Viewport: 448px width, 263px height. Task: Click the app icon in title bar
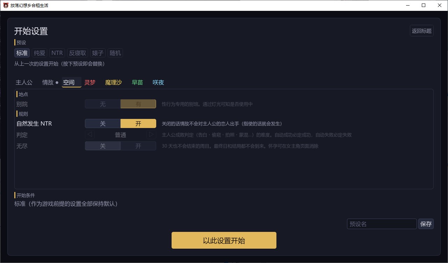(x=6, y=5)
